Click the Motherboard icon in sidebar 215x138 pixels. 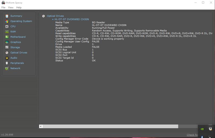pos(7,37)
